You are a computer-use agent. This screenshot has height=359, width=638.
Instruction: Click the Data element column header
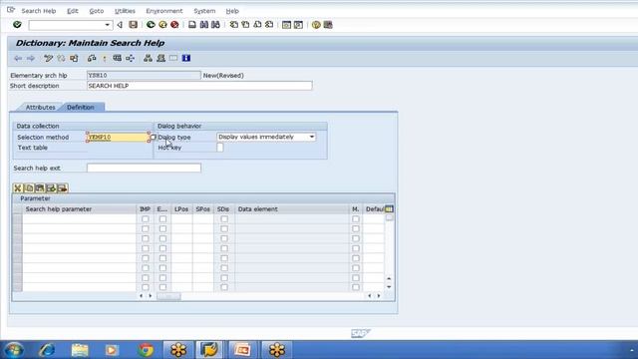[292, 208]
